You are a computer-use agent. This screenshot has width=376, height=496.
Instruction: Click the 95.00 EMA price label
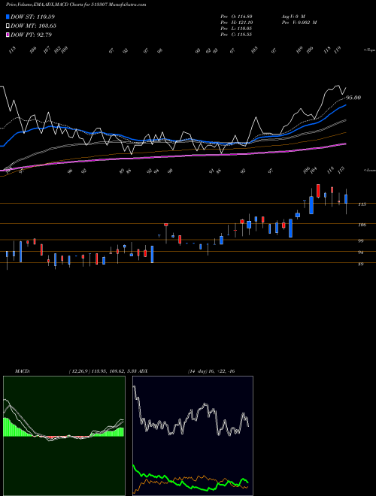tap(353, 98)
